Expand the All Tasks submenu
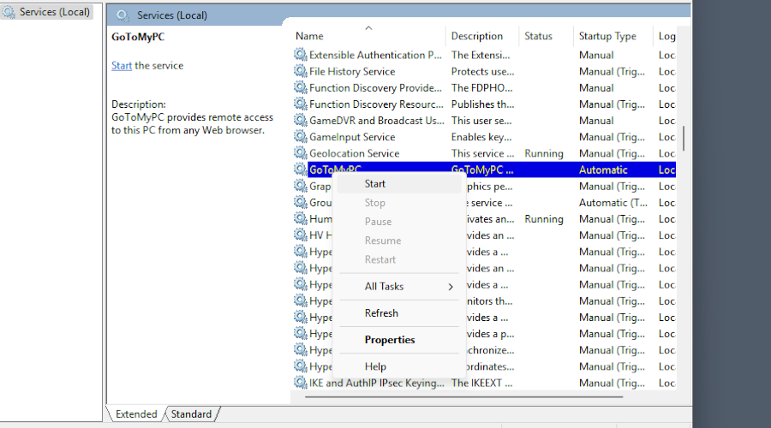This screenshot has height=428, width=771. (399, 287)
